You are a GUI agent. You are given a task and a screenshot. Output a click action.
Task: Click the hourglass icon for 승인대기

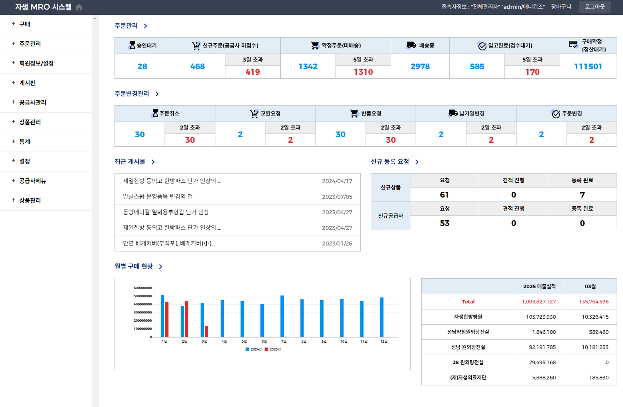click(x=132, y=46)
